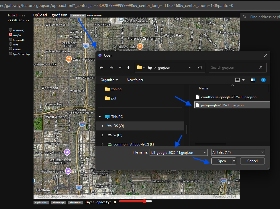Screen dimensions: 280x209
Task: Select the Esri(POI) basemap radio button
Action: tap(11, 30)
